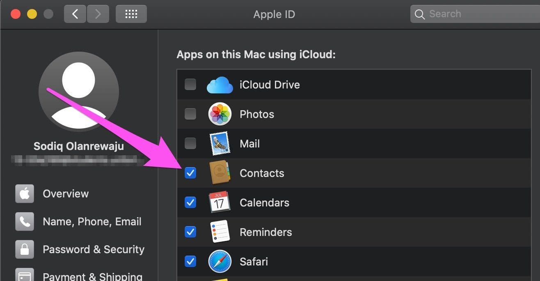Click the Reminders list icon
The height and width of the screenshot is (281, 540).
(220, 232)
